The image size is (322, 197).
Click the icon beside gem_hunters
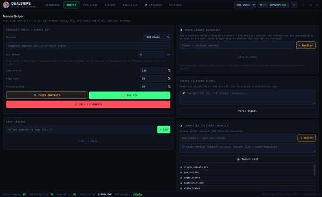point(181,172)
